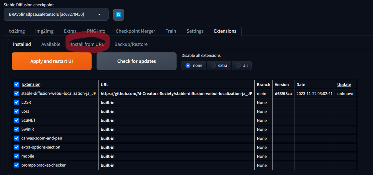Uncheck the mobile extension checkbox
Viewport: 373px width, 175px height.
(17, 156)
